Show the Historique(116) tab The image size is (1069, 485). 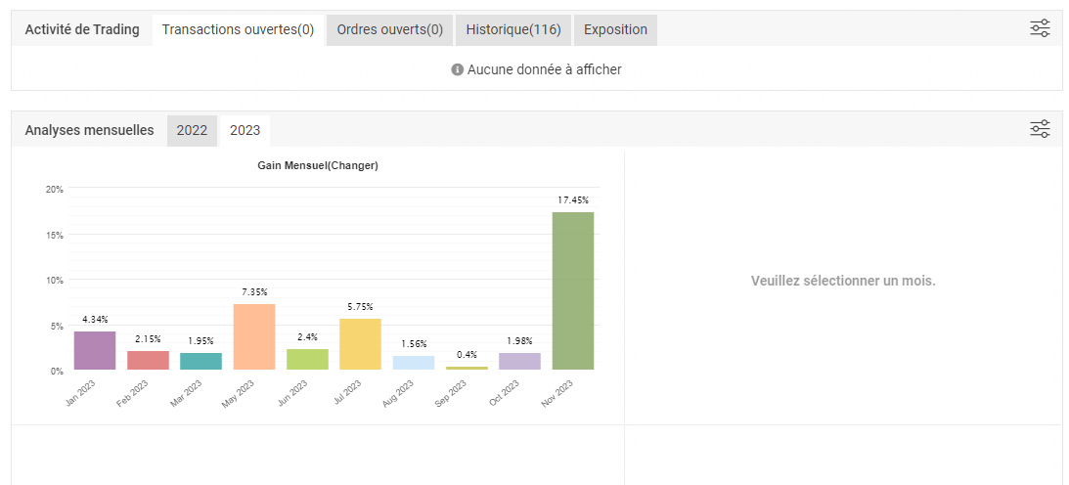coord(513,29)
